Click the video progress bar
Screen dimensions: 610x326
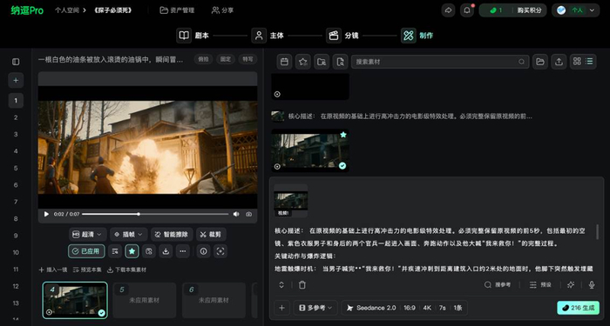click(x=155, y=214)
